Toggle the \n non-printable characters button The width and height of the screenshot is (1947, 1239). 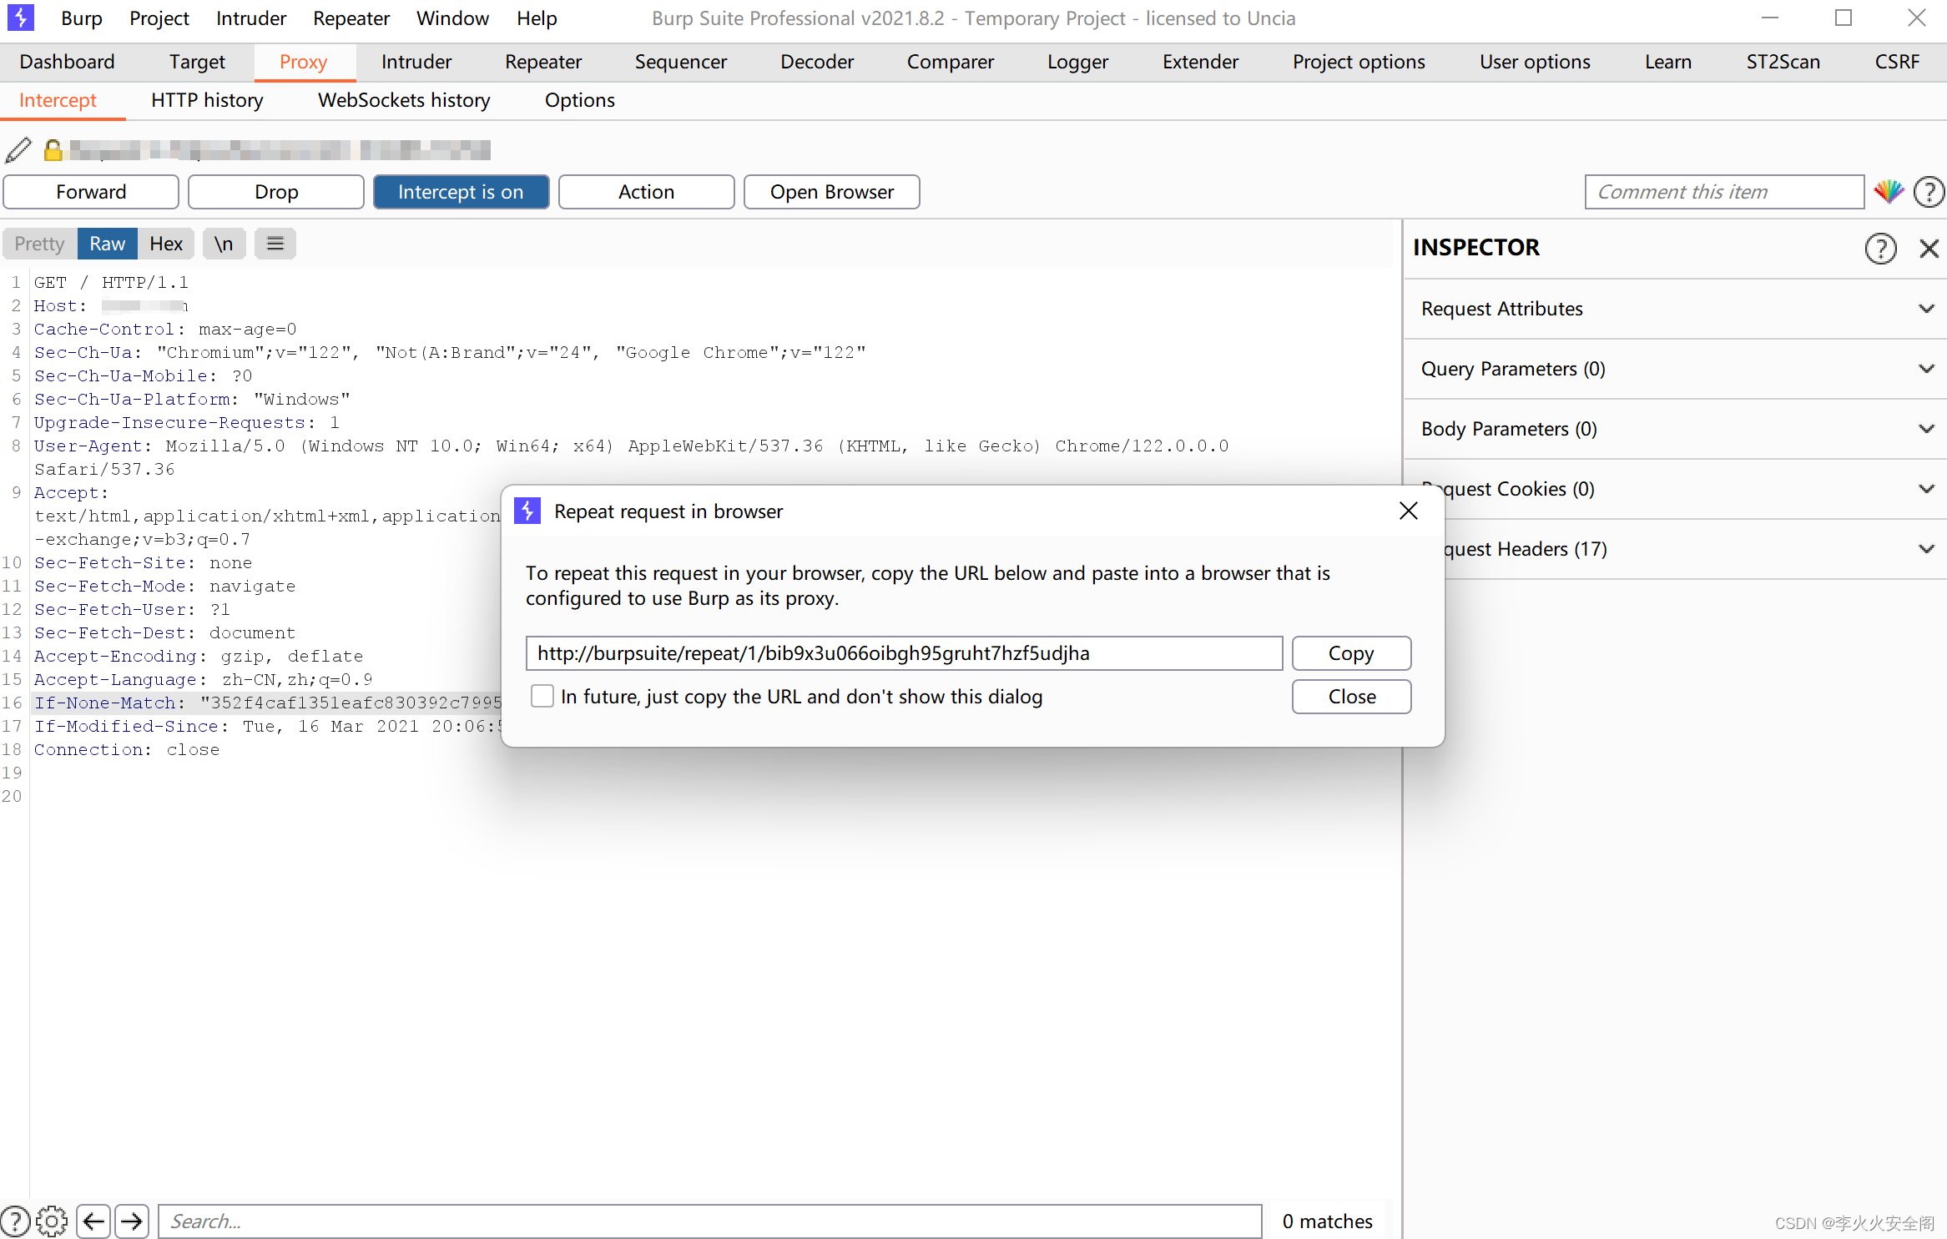point(224,244)
